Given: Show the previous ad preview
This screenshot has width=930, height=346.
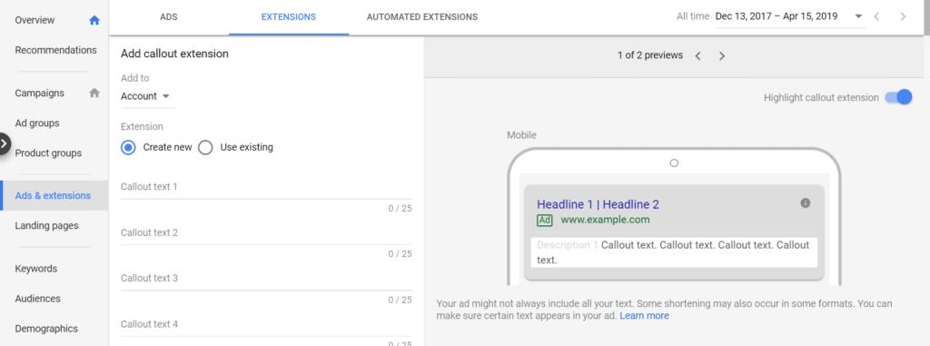Looking at the screenshot, I should (698, 55).
